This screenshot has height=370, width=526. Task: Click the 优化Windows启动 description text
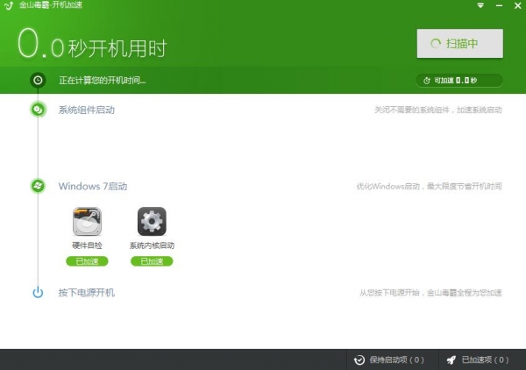tap(429, 186)
